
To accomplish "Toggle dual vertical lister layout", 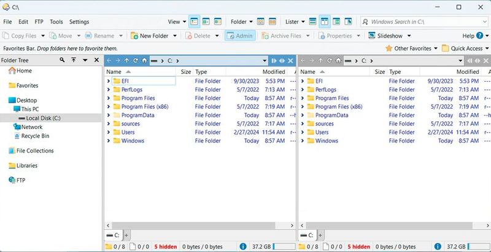I will click(325, 22).
